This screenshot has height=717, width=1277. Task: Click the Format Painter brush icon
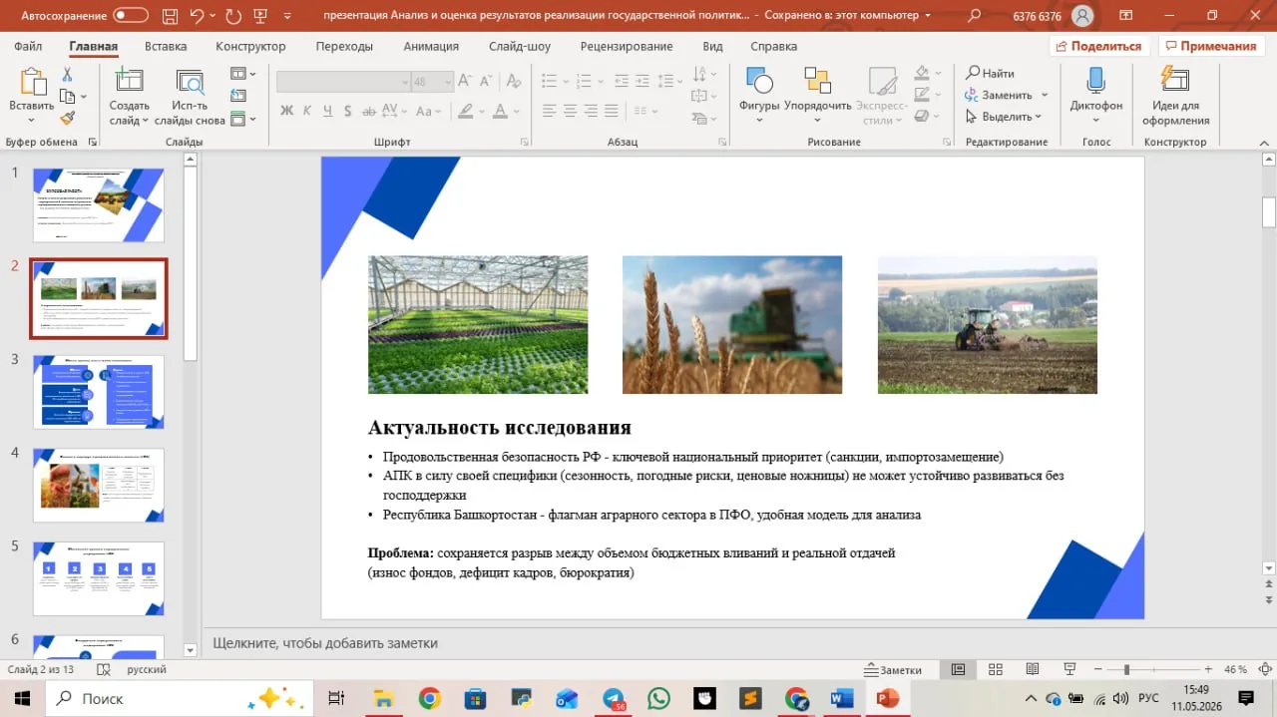click(68, 118)
